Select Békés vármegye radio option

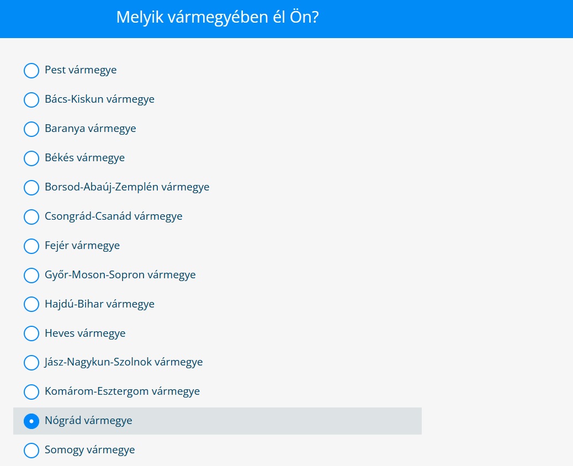tap(31, 158)
